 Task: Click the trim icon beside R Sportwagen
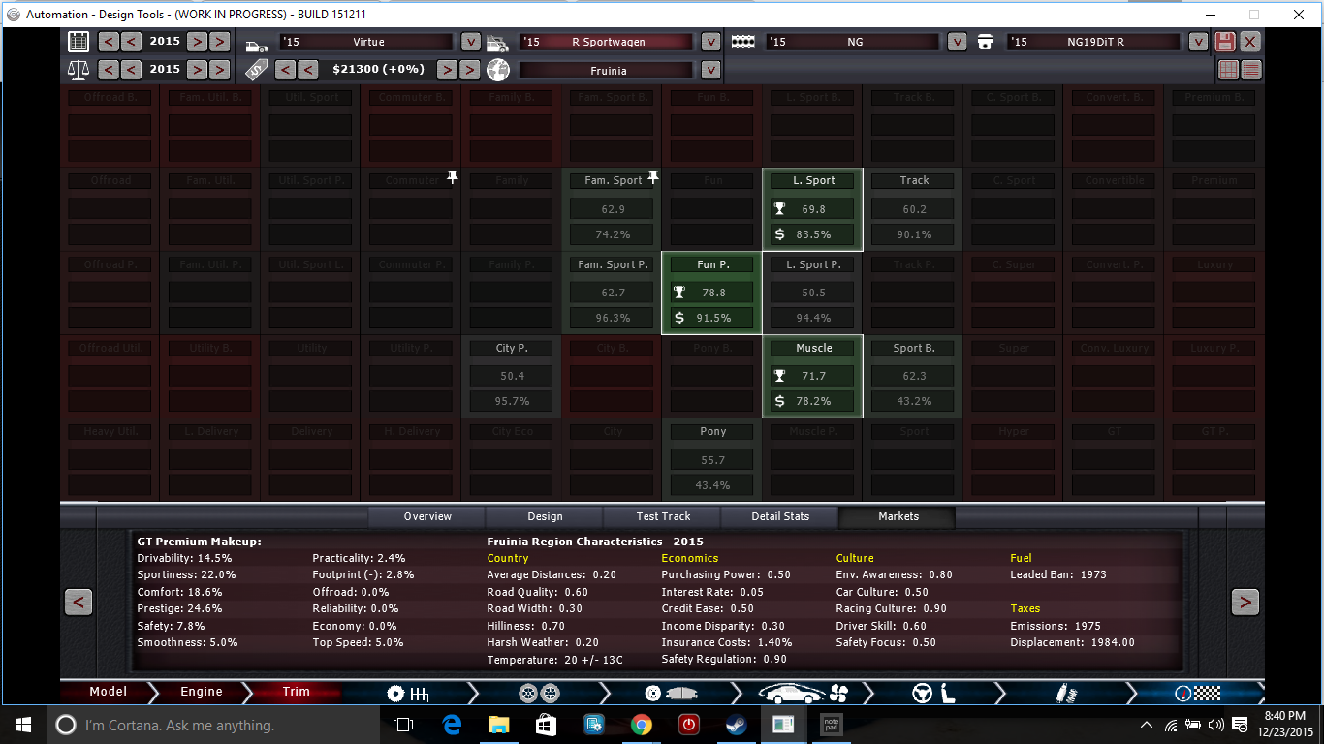[497, 43]
